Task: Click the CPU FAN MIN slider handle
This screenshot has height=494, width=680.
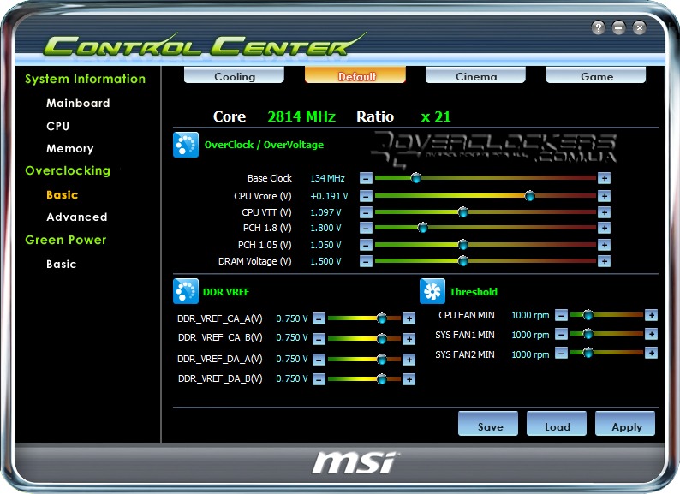Action: pos(588,315)
